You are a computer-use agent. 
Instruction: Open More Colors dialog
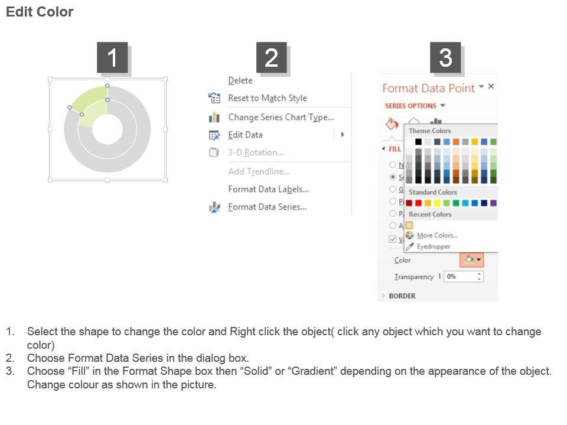pyautogui.click(x=437, y=236)
